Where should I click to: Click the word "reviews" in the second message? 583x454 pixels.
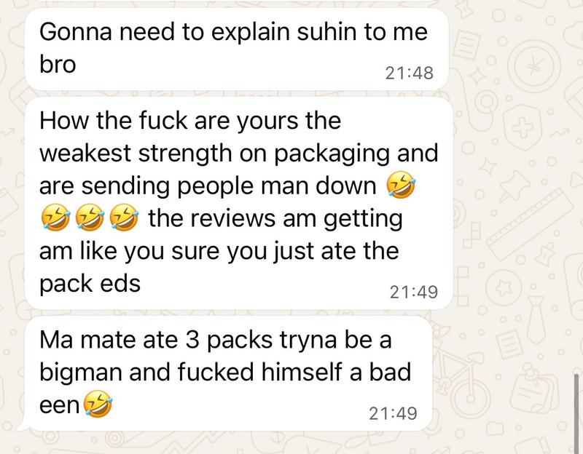[235, 218]
